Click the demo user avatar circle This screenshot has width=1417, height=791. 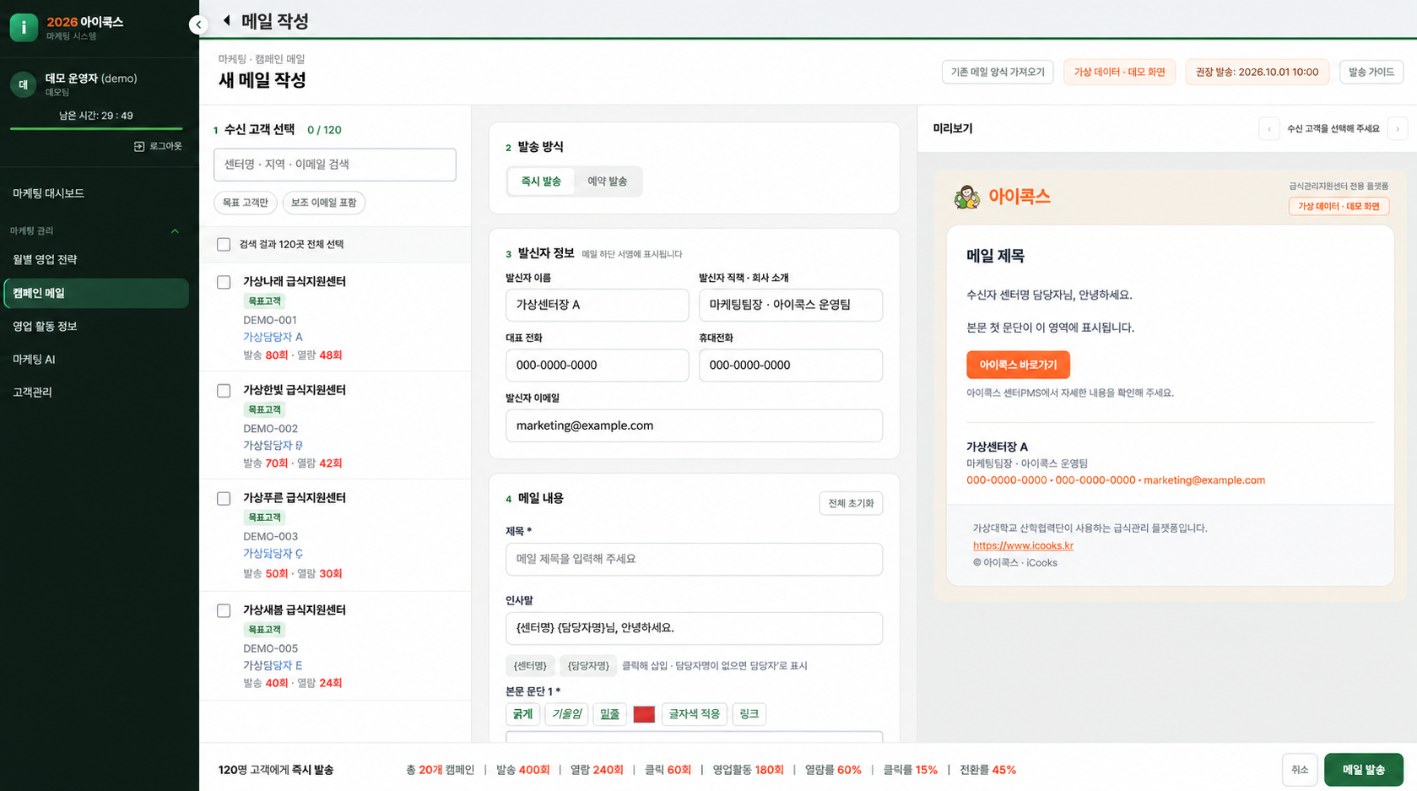click(x=24, y=84)
